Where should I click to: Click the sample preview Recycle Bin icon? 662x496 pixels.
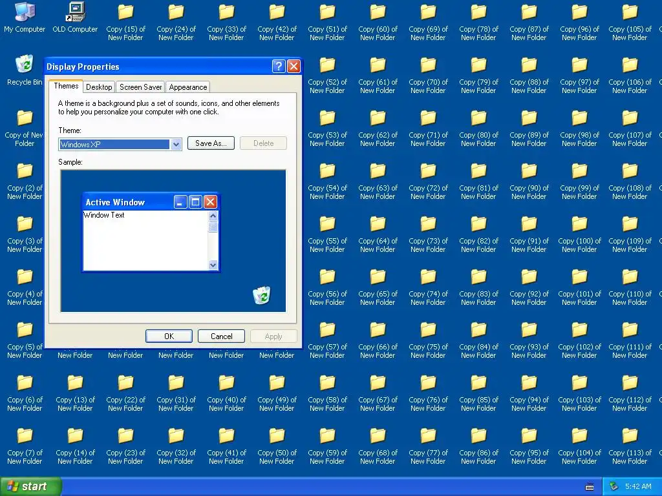[262, 294]
